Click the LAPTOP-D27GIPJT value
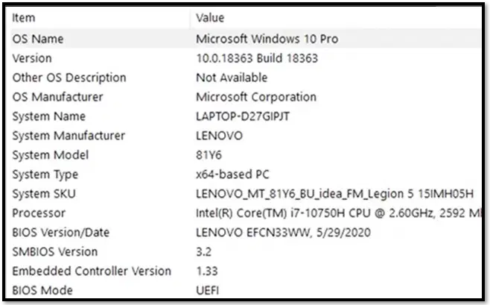490x305 pixels. (x=243, y=116)
